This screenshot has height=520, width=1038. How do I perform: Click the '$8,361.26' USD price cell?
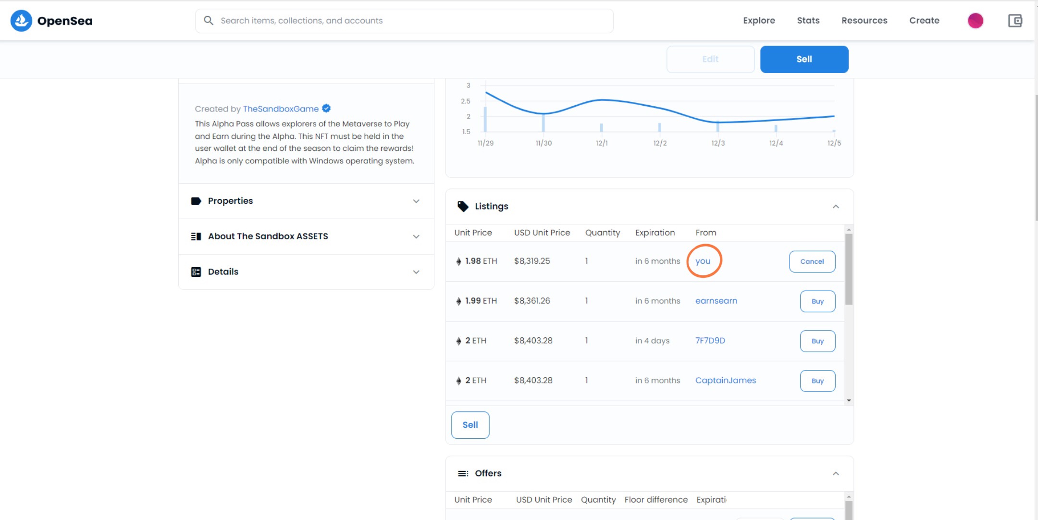click(532, 301)
